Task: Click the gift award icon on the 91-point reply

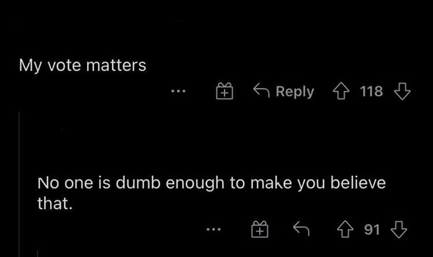Action: tap(260, 230)
